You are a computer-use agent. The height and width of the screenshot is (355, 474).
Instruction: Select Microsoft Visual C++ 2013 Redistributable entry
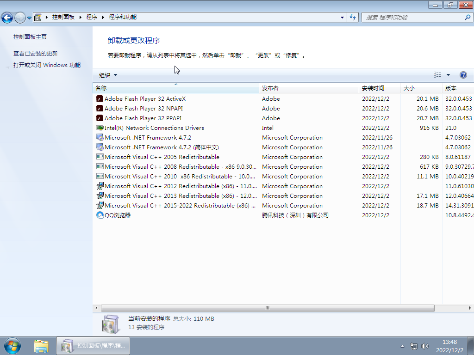[x=181, y=196]
